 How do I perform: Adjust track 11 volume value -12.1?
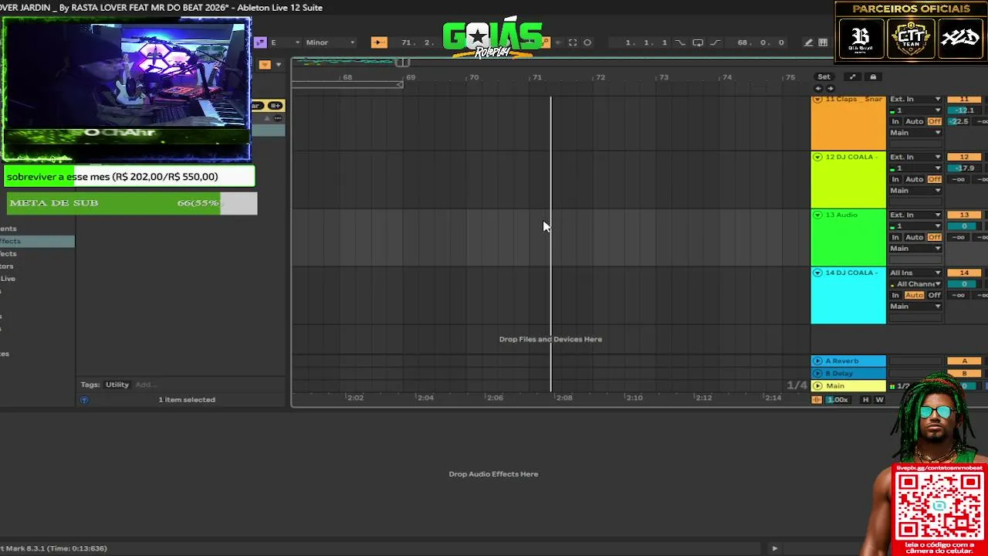[x=964, y=110]
